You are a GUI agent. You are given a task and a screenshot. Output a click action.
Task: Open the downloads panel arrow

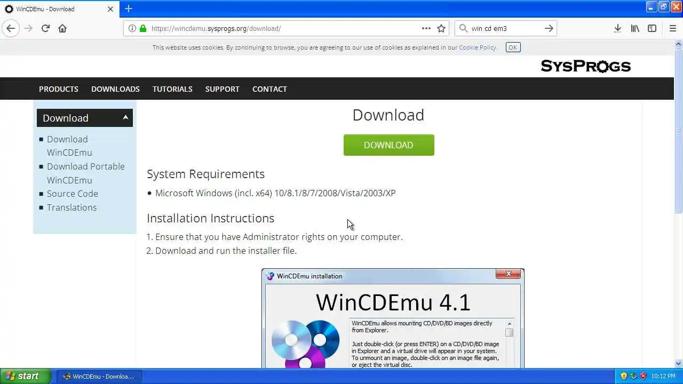pos(617,28)
